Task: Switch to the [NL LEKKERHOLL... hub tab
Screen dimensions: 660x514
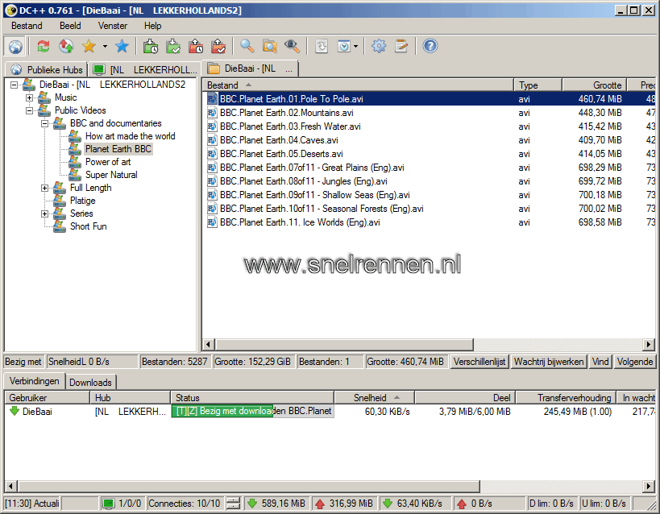Action: 145,69
